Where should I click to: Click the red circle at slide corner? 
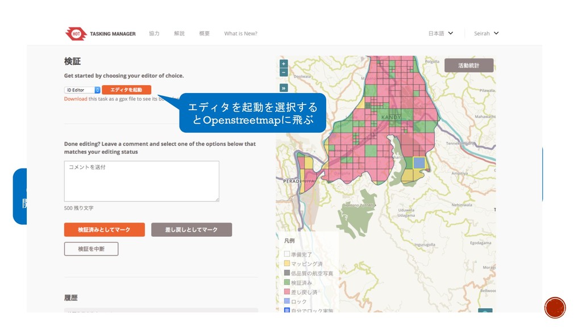pos(555,308)
